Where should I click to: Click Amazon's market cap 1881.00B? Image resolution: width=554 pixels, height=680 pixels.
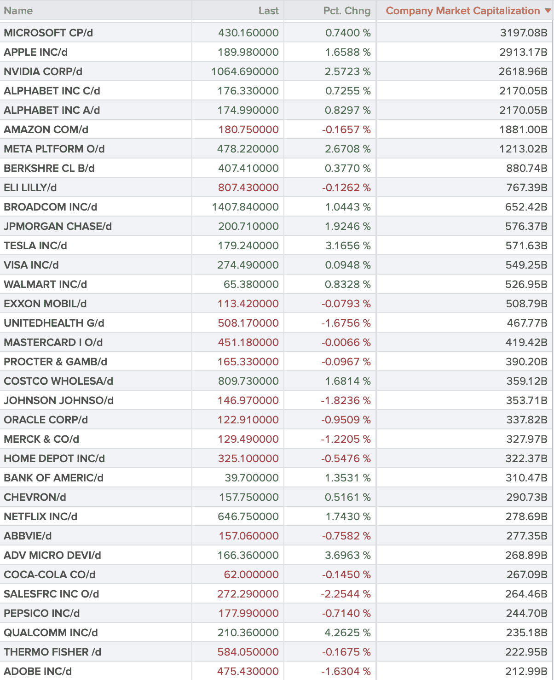pos(524,129)
